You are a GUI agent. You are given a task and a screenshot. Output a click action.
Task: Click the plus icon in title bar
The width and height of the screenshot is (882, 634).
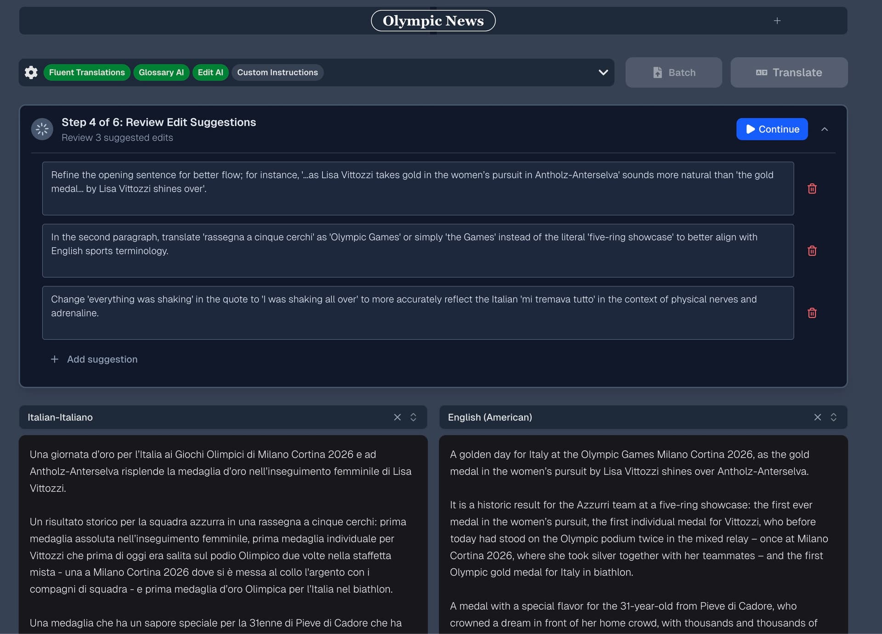777,21
